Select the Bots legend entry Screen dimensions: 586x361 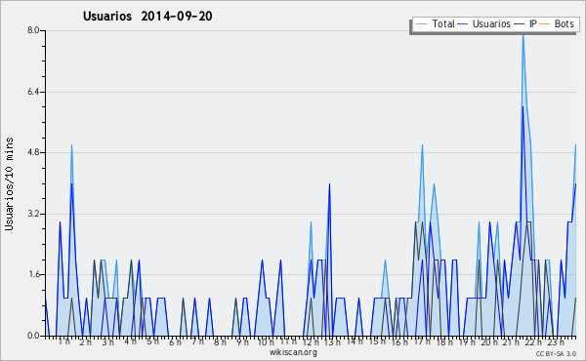point(557,23)
